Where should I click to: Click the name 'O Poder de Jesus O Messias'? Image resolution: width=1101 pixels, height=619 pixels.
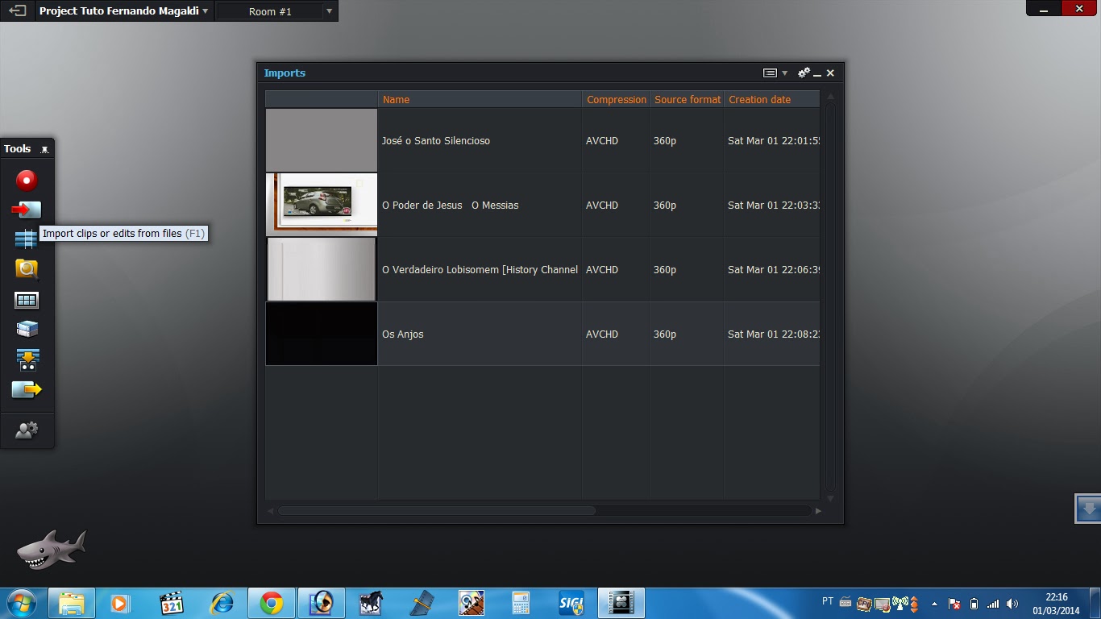pos(451,206)
